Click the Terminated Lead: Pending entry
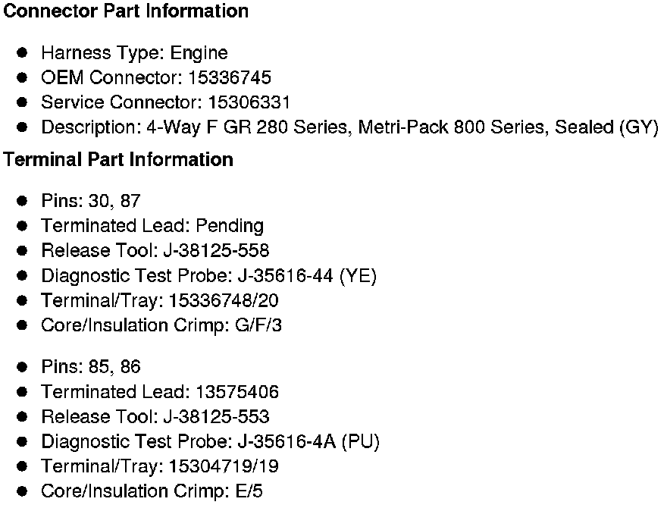Image resolution: width=667 pixels, height=505 pixels. click(152, 226)
